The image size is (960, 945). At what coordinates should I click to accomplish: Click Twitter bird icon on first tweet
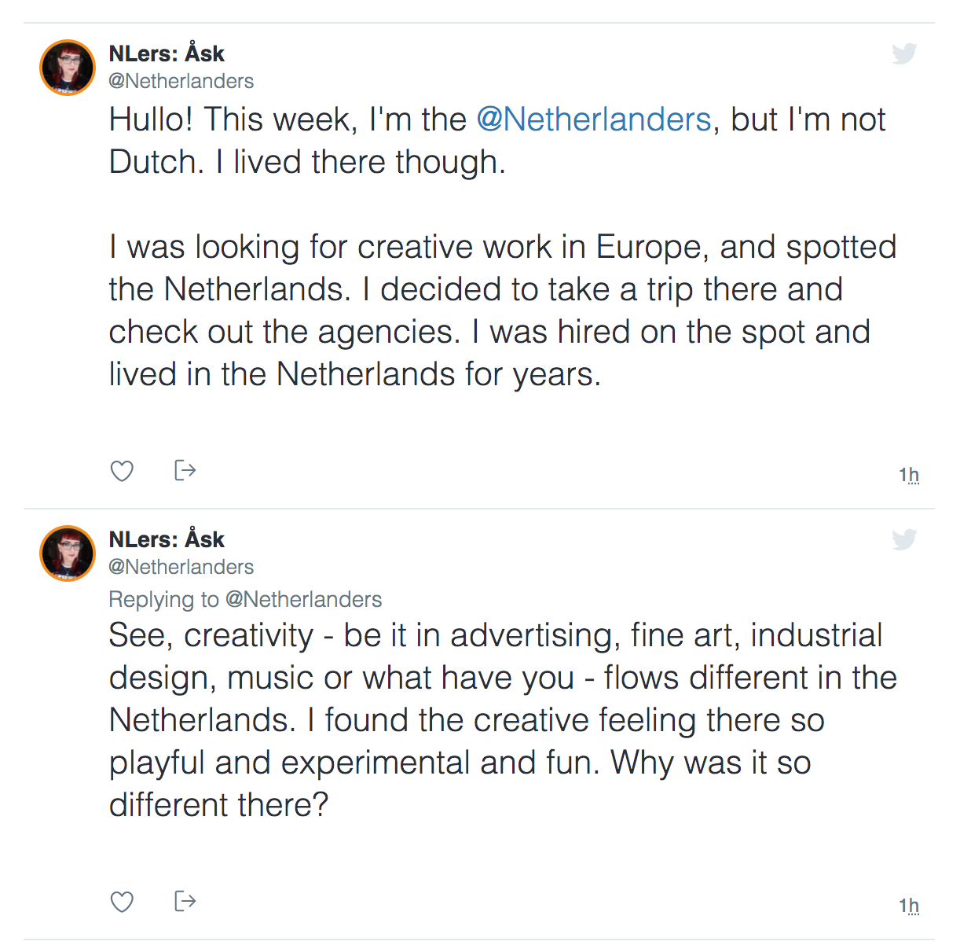pyautogui.click(x=904, y=53)
